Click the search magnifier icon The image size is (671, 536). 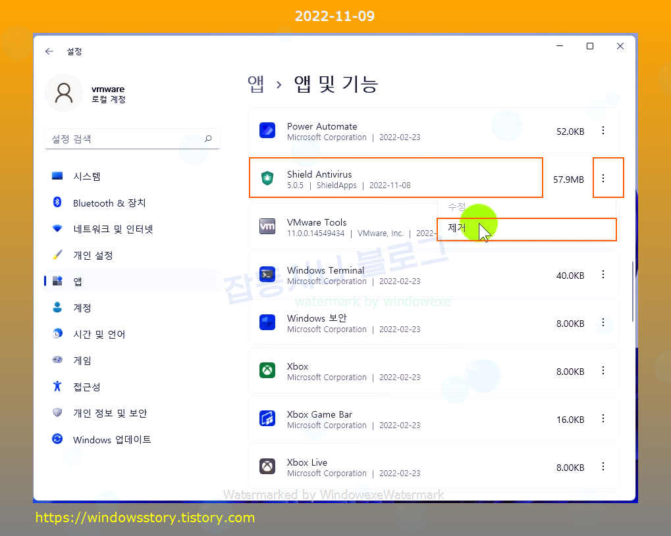click(208, 139)
